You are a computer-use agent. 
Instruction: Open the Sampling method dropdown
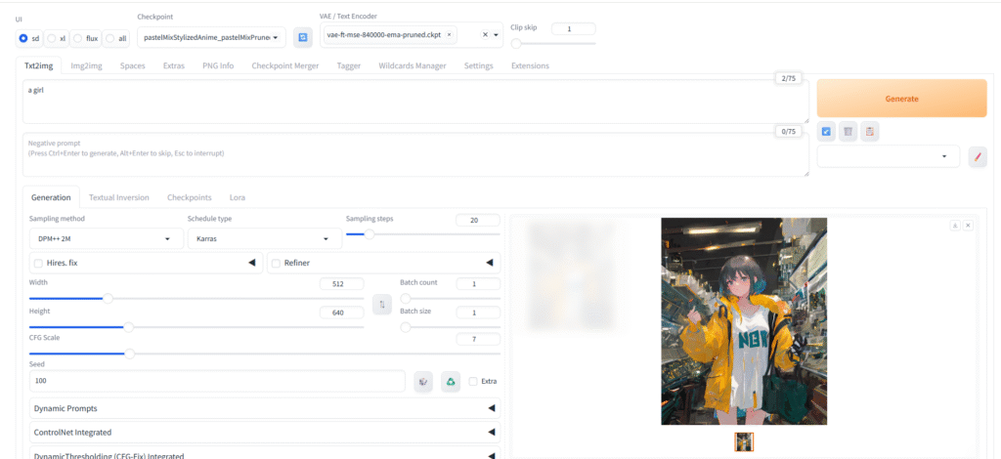(x=106, y=239)
